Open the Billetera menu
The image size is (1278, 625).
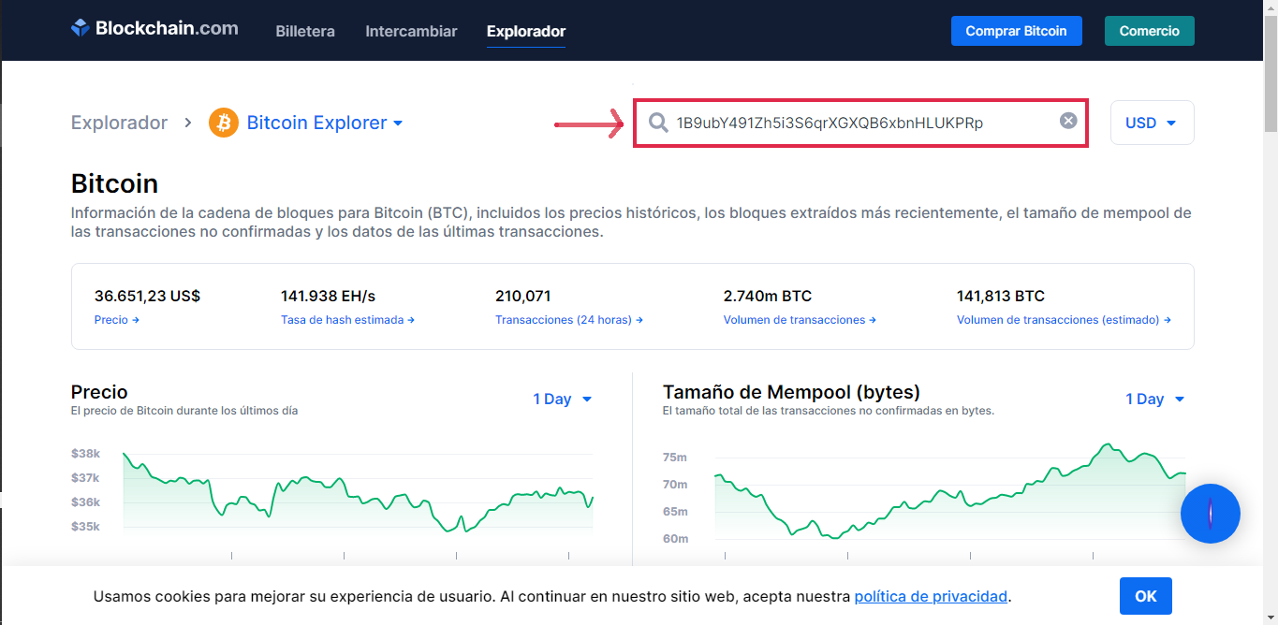305,31
